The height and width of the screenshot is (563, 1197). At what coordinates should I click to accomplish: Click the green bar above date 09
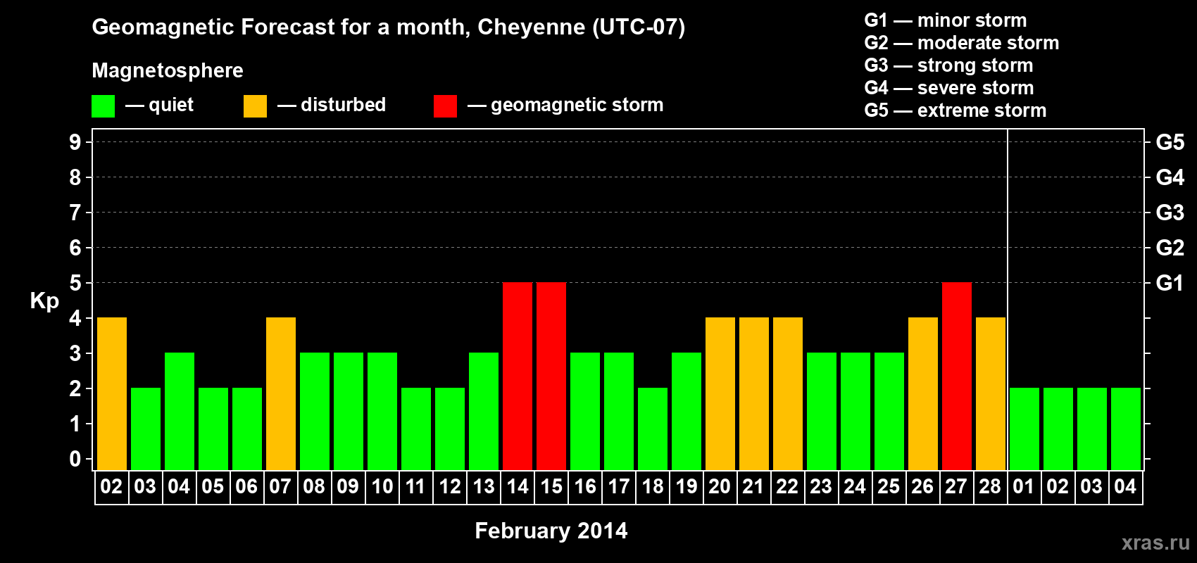point(349,411)
